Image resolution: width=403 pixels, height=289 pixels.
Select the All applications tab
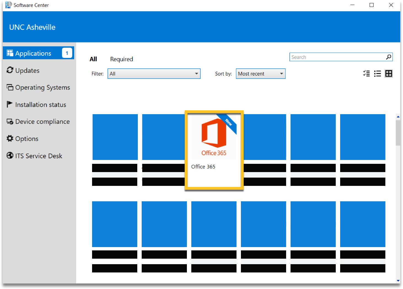[x=93, y=59]
